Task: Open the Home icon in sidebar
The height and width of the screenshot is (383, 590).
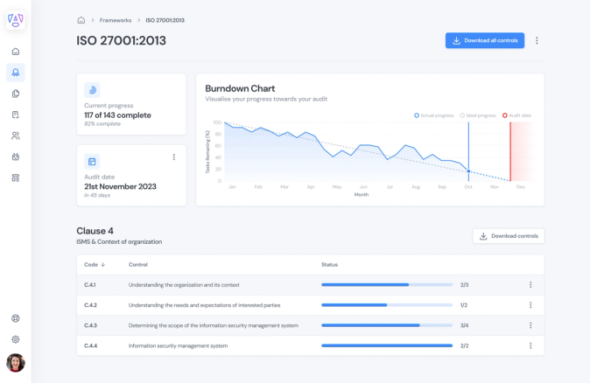Action: click(16, 52)
